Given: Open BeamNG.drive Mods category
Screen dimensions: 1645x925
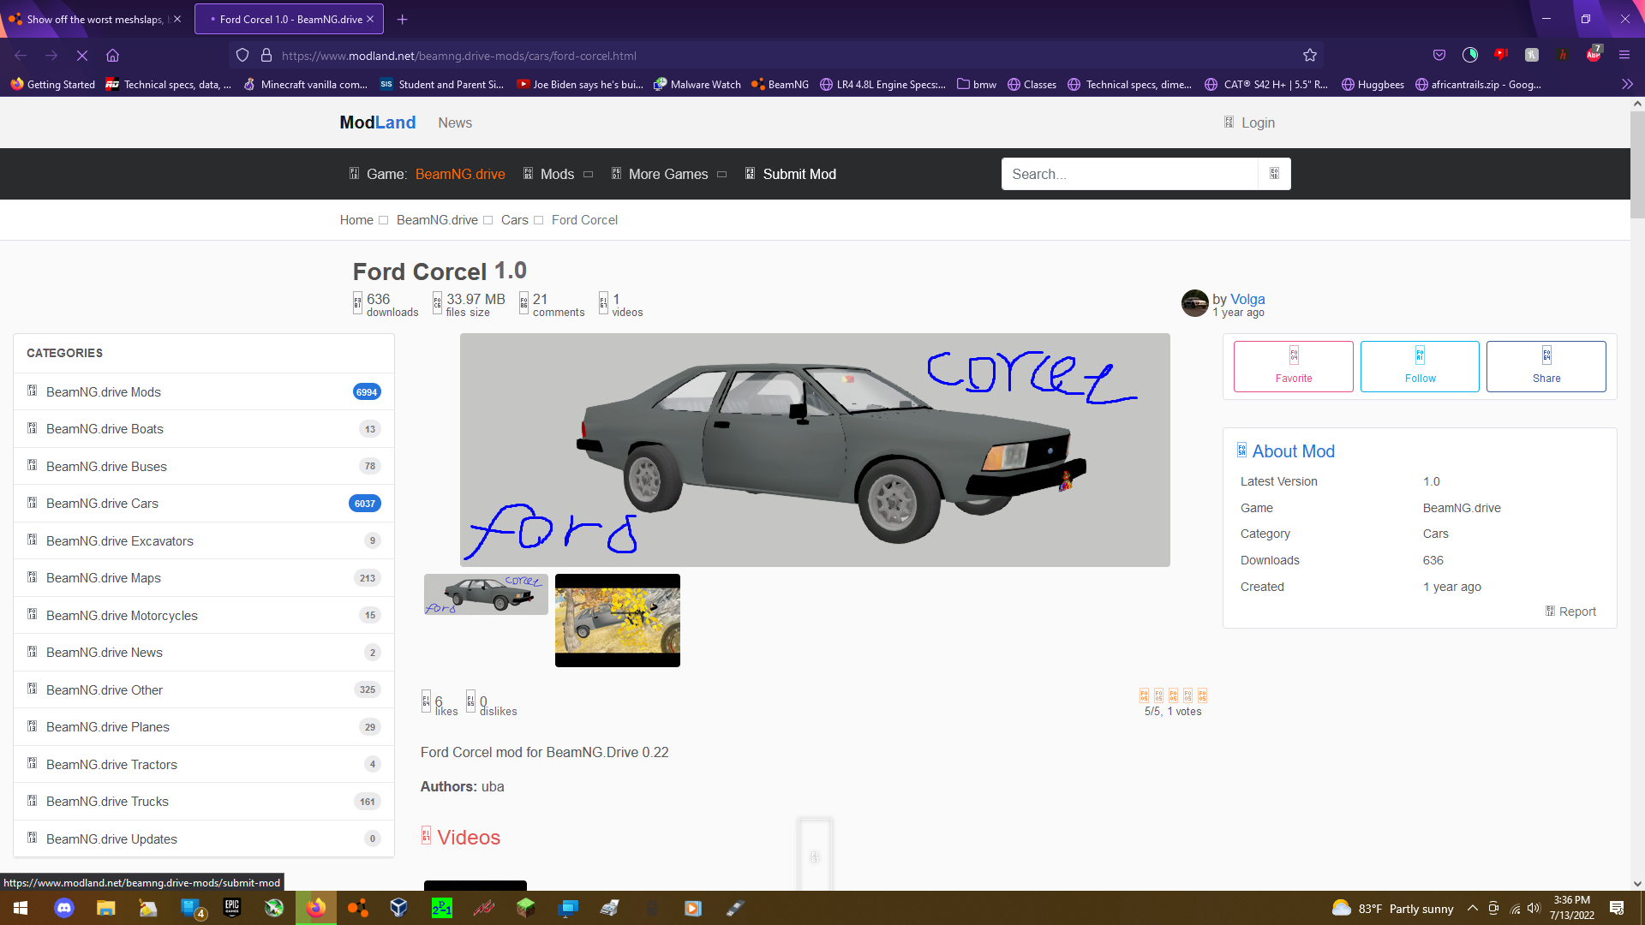Looking at the screenshot, I should coord(204,391).
